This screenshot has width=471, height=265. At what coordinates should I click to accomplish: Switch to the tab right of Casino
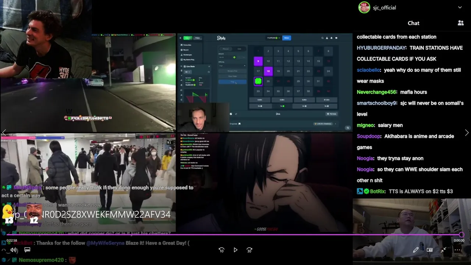pos(198,38)
